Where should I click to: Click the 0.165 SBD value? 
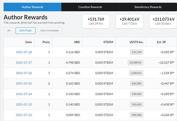73,83
